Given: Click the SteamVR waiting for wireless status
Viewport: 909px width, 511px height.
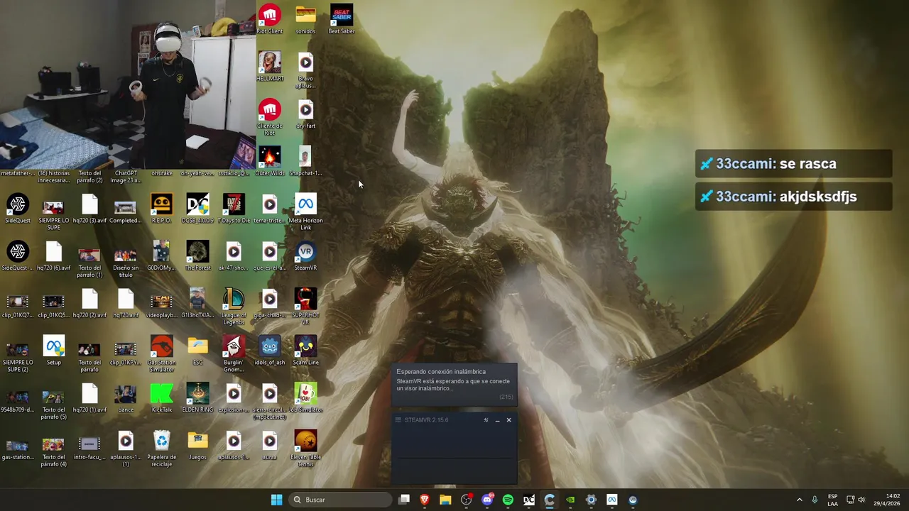Looking at the screenshot, I should coord(454,384).
